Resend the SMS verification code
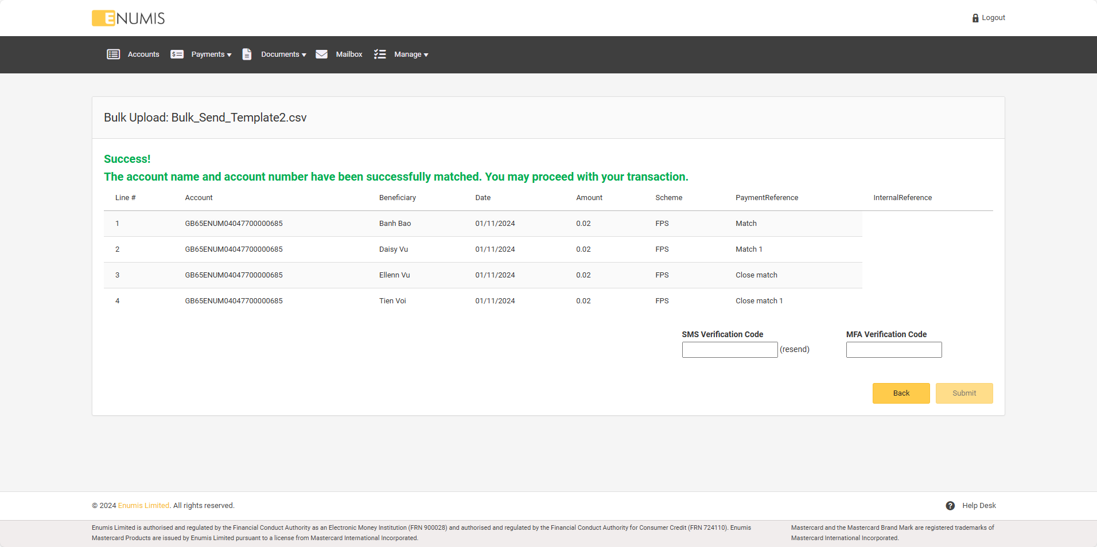Viewport: 1097px width, 547px height. [795, 349]
